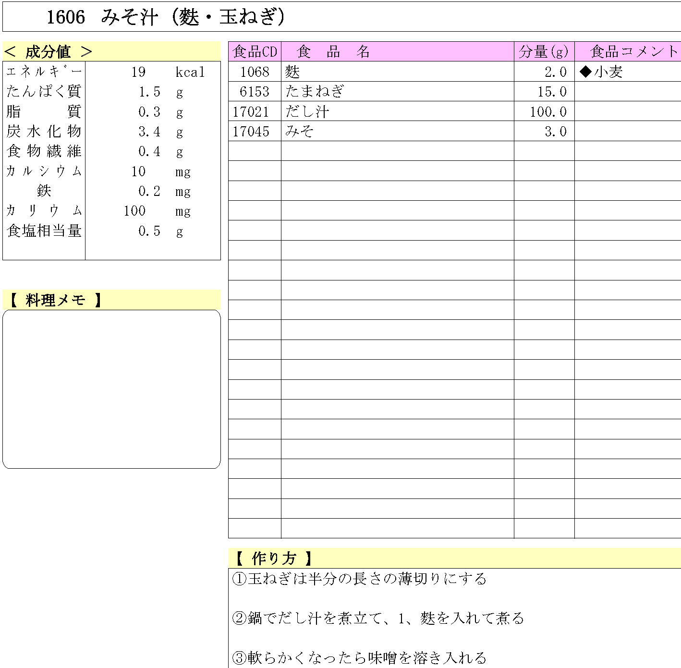The height and width of the screenshot is (668, 681).
Task: Click the たまねぎ ingredient name cell
Action: tap(315, 91)
